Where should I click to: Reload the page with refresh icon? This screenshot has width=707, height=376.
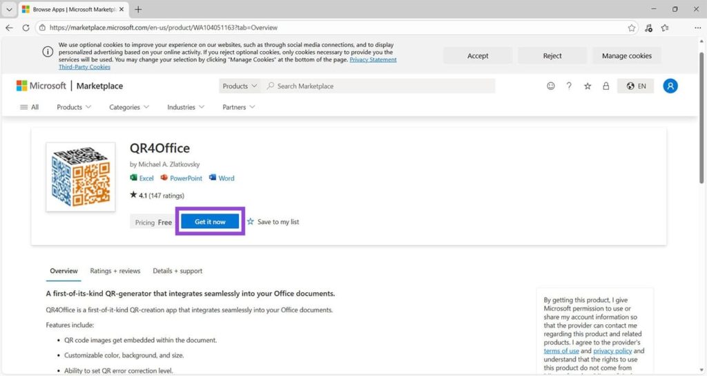click(26, 28)
